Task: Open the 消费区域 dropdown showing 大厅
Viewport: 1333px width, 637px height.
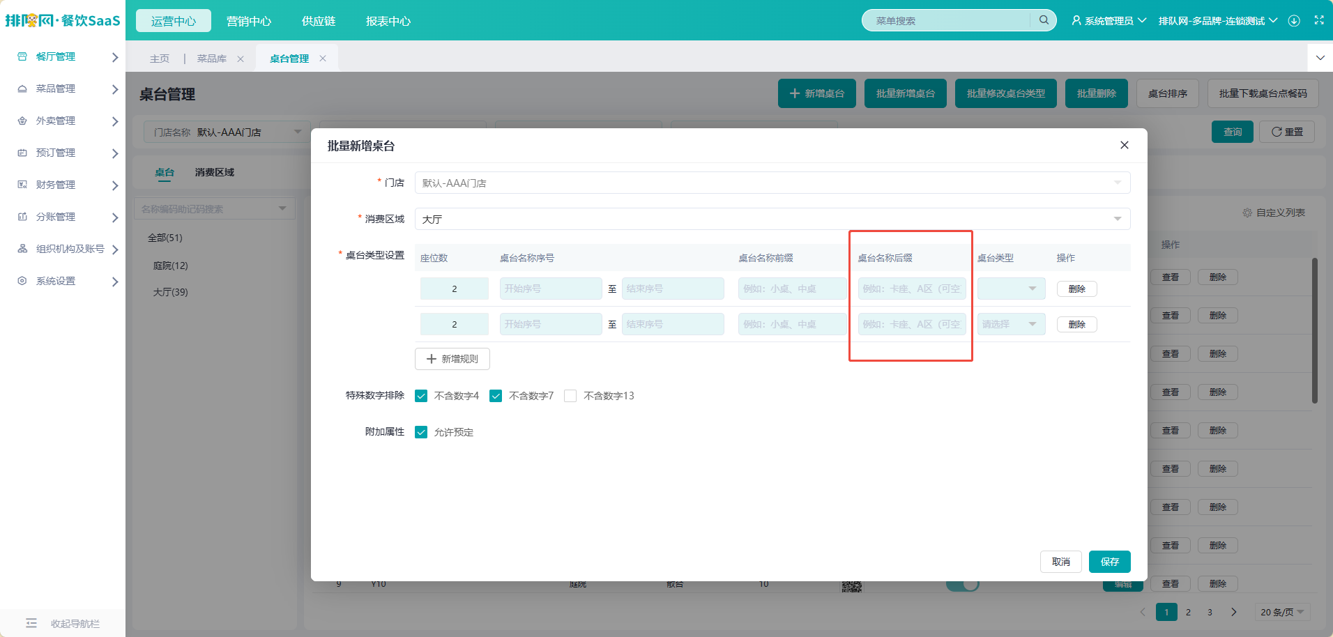Action: 772,219
